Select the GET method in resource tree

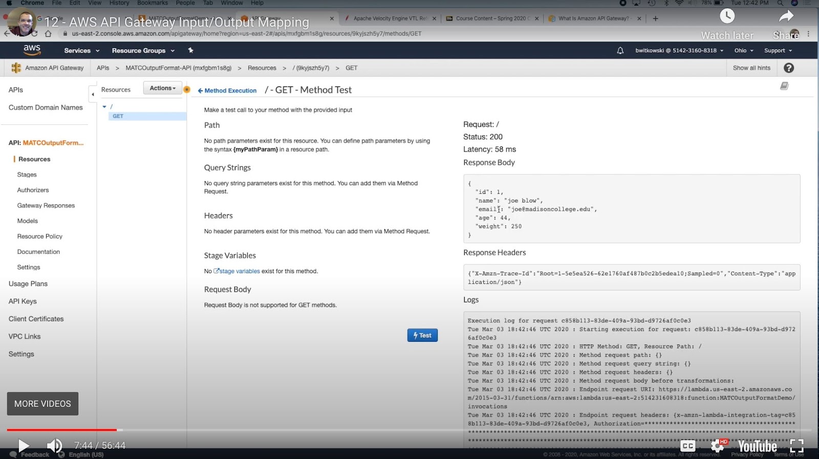click(118, 116)
